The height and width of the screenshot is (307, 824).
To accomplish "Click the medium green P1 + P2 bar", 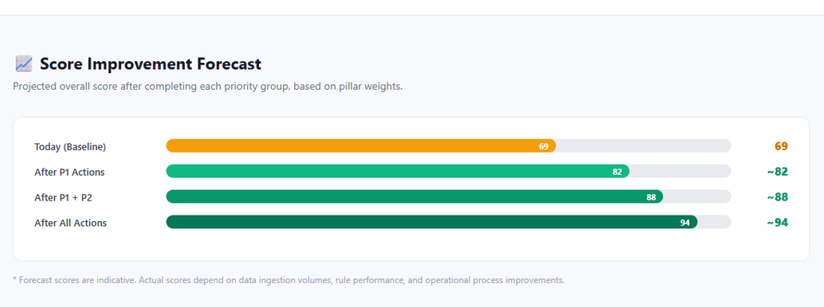I will click(414, 196).
